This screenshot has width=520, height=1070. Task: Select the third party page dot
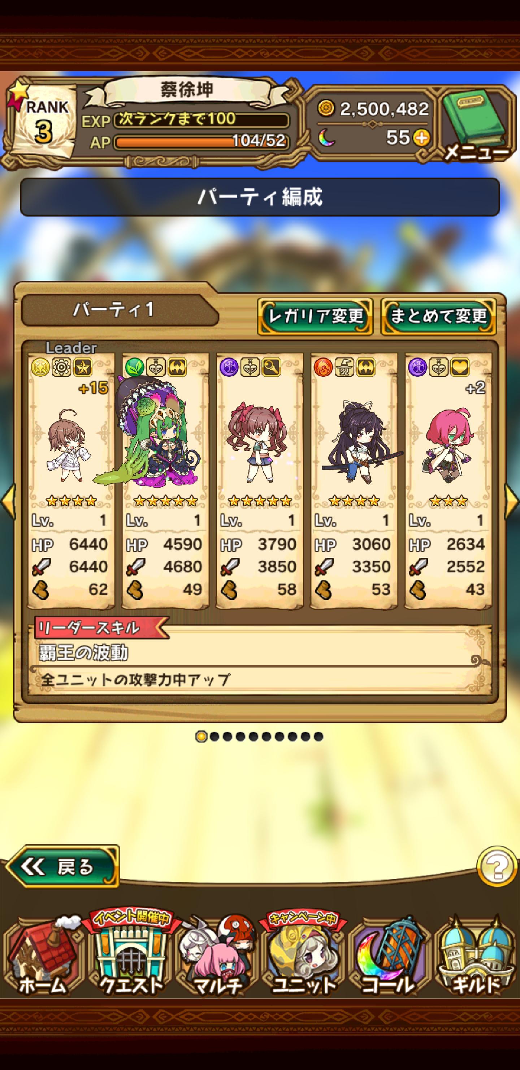(x=227, y=736)
